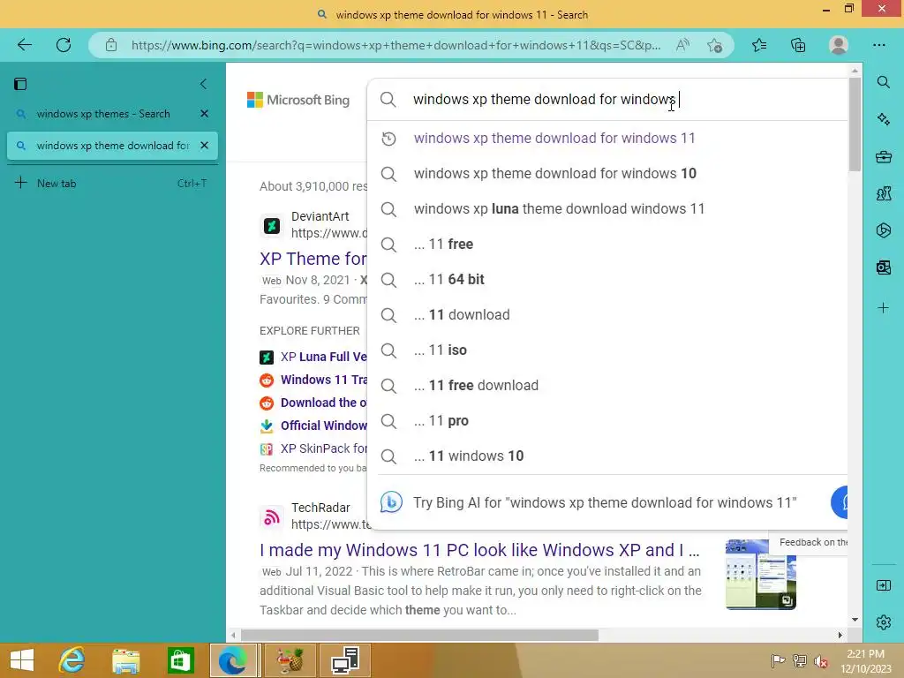904x678 pixels.
Task: Click the page vertical scrollbar thumb
Action: (855, 124)
